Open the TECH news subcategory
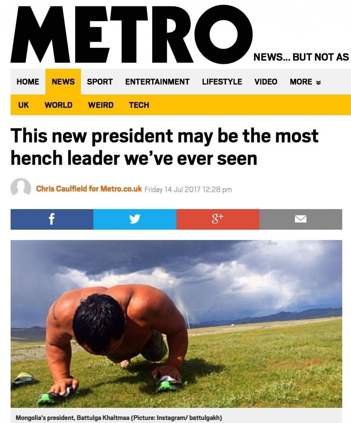Image resolution: width=351 pixels, height=423 pixels. point(139,105)
